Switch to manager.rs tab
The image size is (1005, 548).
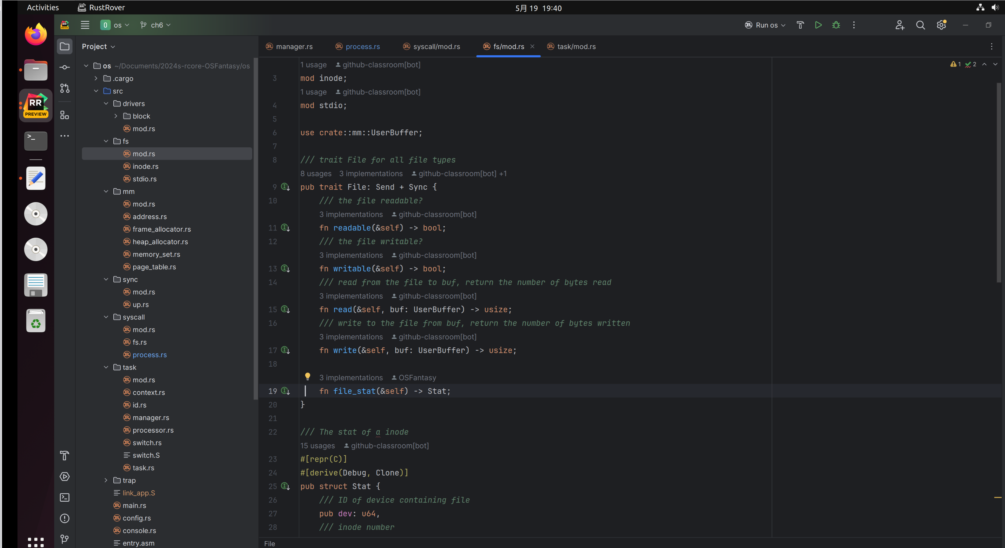(289, 46)
